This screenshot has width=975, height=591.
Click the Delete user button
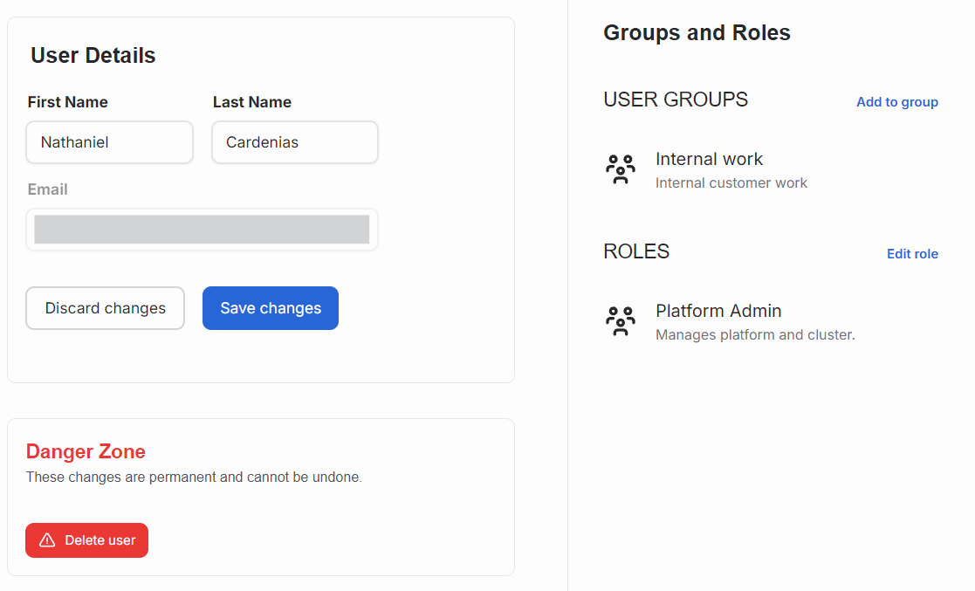(x=86, y=540)
